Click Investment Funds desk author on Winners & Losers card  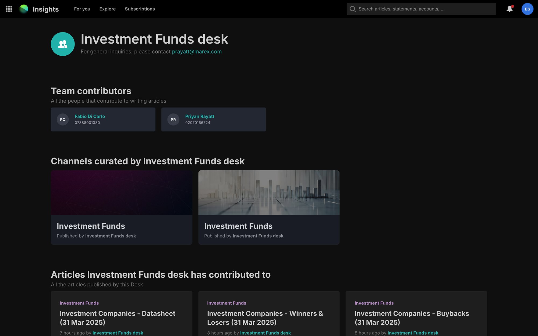click(x=266, y=333)
